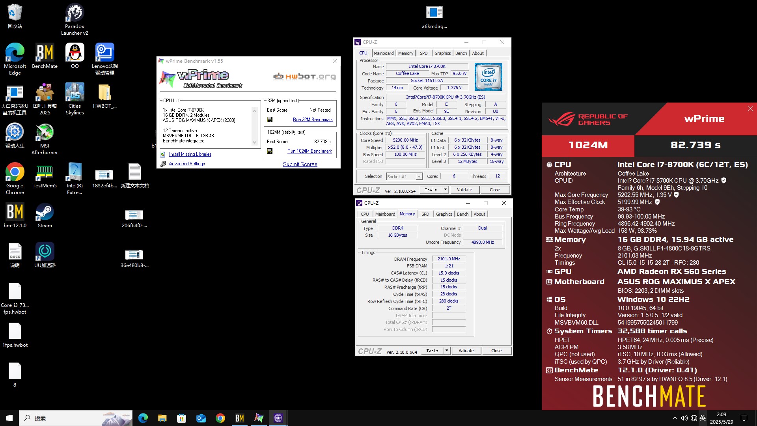
Task: Open Tools dropdown arrow in upper CPU-Z
Action: pyautogui.click(x=445, y=190)
